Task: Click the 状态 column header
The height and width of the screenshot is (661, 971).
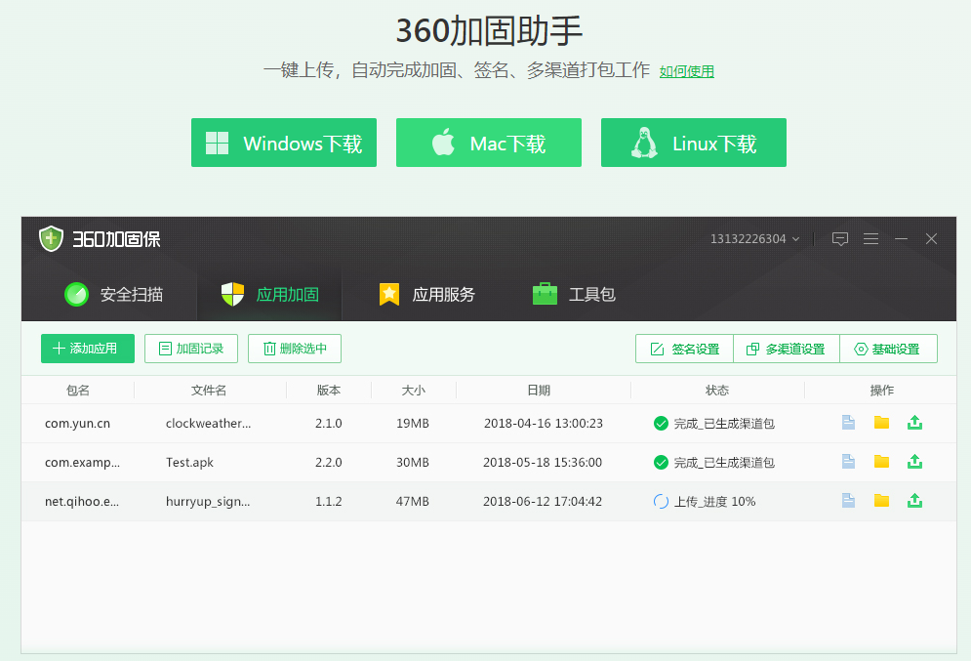Action: 717,391
